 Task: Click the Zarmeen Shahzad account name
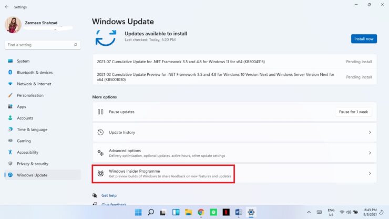(x=41, y=23)
